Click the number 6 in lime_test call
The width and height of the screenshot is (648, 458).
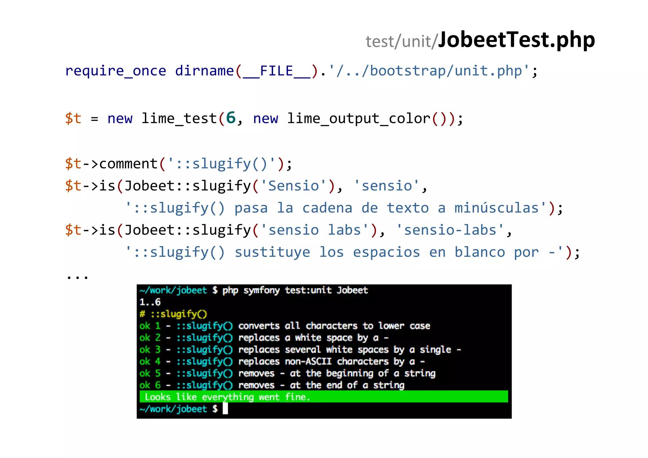point(231,118)
